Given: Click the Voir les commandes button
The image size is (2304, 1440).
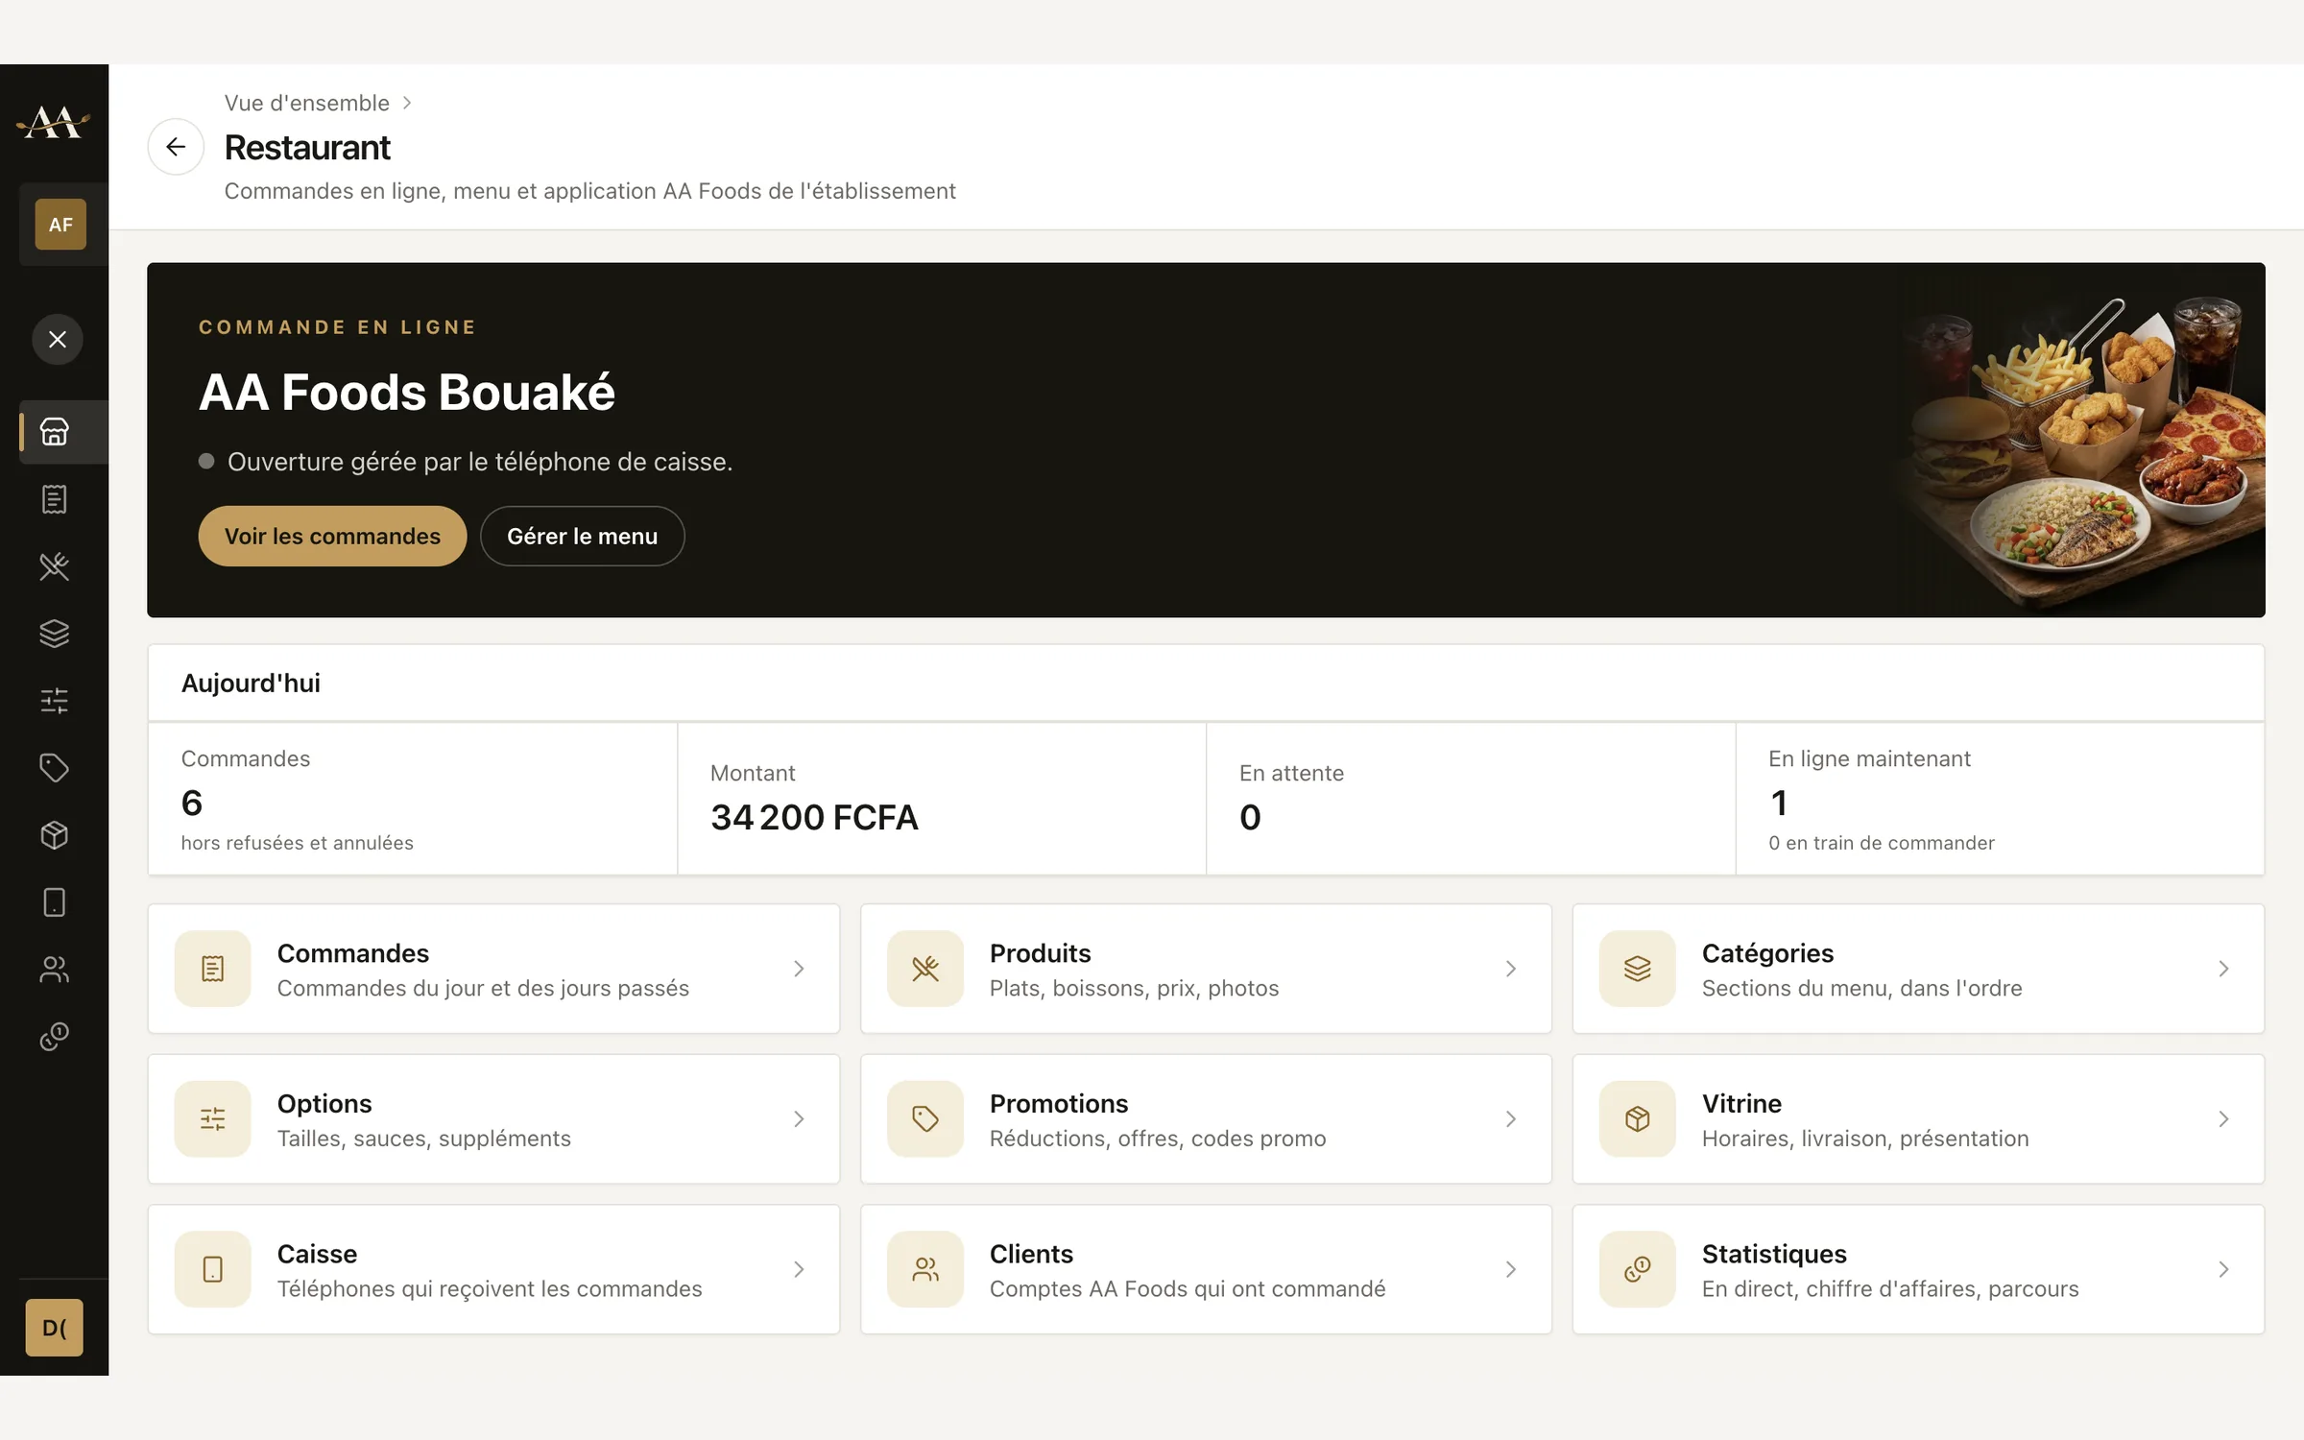Looking at the screenshot, I should point(332,536).
